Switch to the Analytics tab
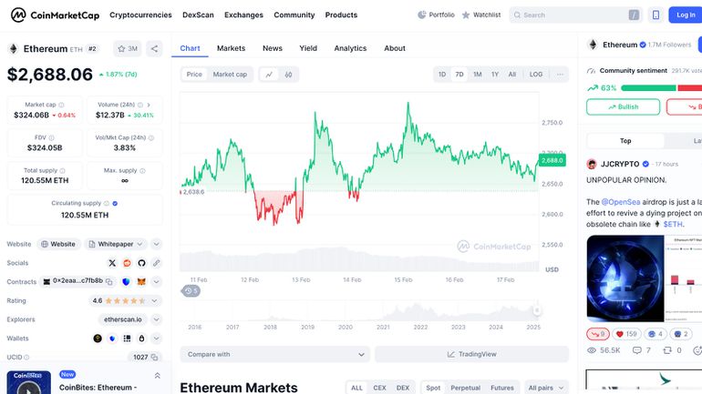702x394 pixels. [x=350, y=48]
